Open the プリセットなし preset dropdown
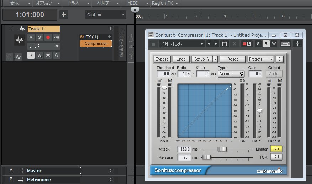Image resolution: width=312 pixels, height=184 pixels. (181, 44)
